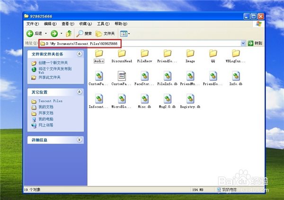Open the QQ folder
Viewport: 284px width, 200px height.
coord(213,56)
